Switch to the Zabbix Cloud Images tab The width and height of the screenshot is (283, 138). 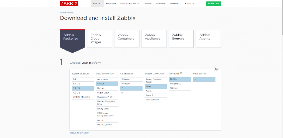(x=99, y=39)
